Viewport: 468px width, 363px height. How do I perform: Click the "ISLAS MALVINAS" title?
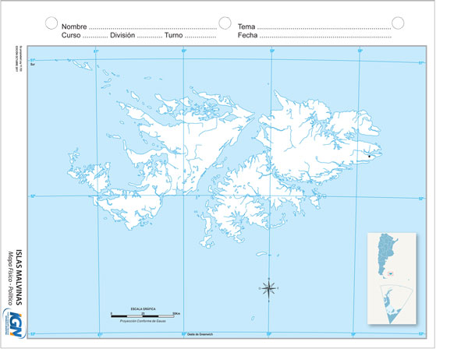coord(19,277)
